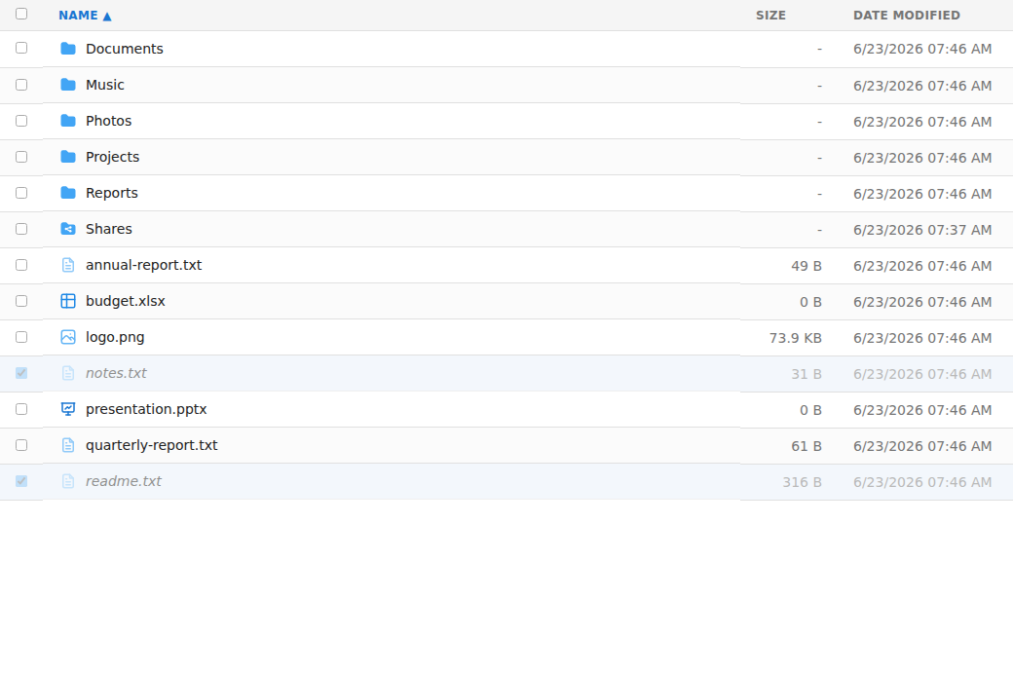Open the annual-report.txt file name

click(143, 265)
